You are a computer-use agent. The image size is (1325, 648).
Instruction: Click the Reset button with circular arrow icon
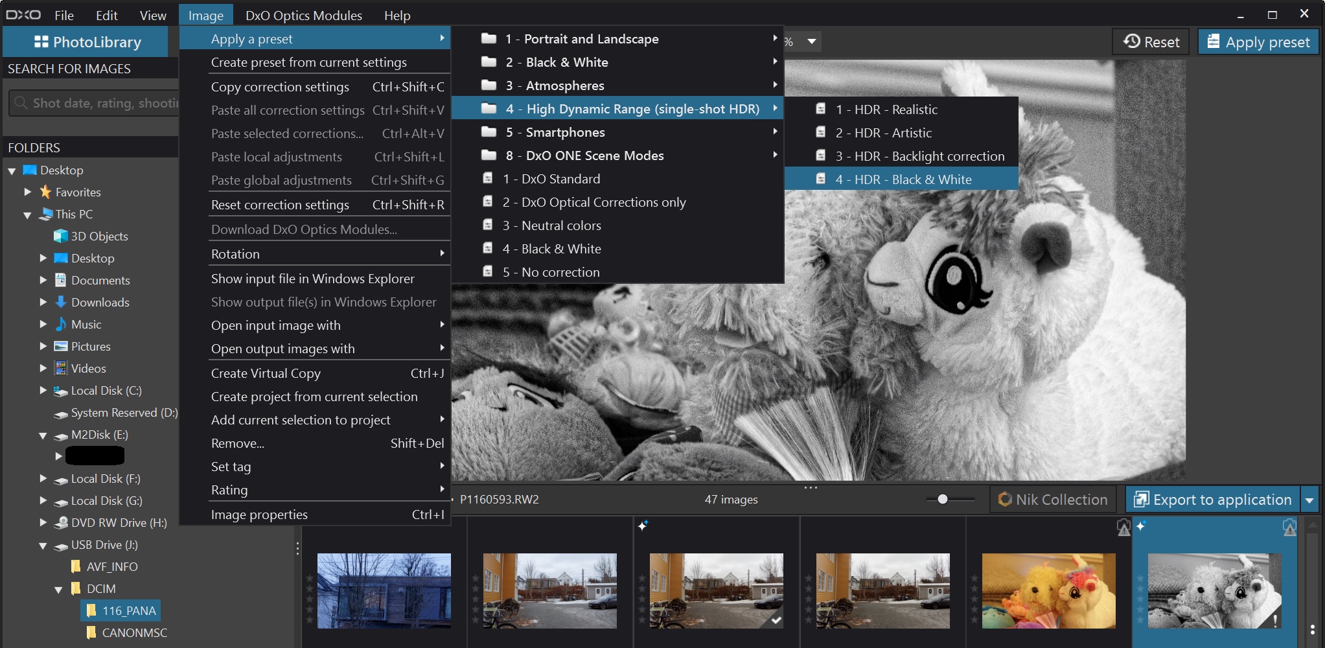coord(1151,42)
